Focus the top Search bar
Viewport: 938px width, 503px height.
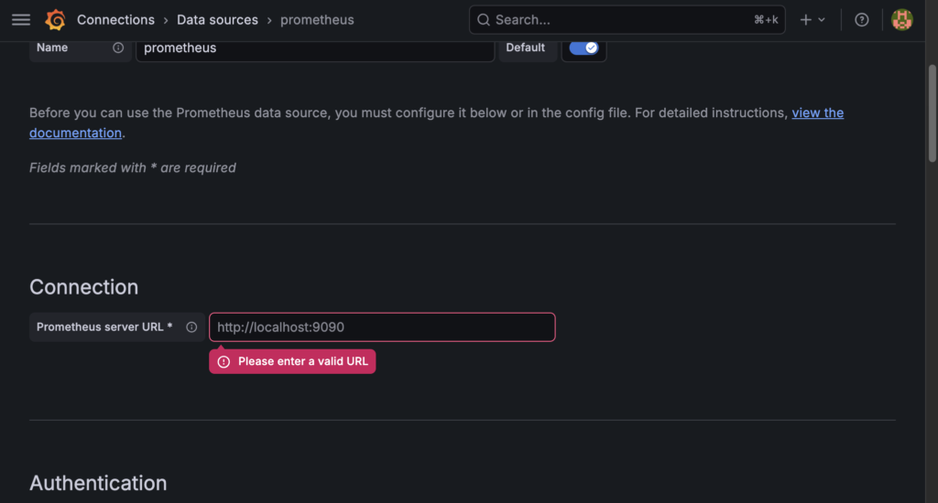point(627,20)
